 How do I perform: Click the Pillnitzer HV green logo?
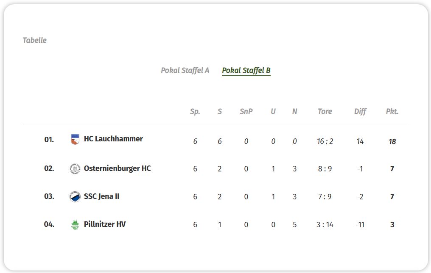click(75, 224)
